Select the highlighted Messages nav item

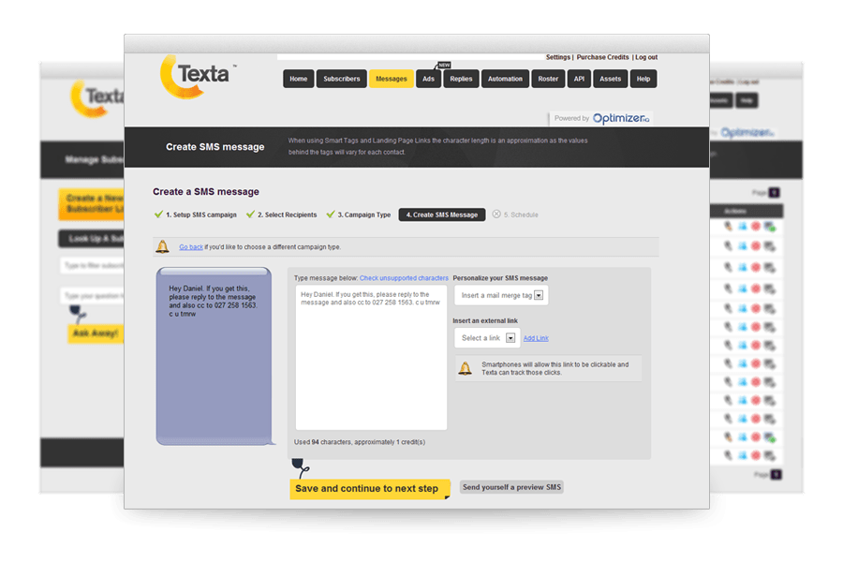tap(391, 79)
